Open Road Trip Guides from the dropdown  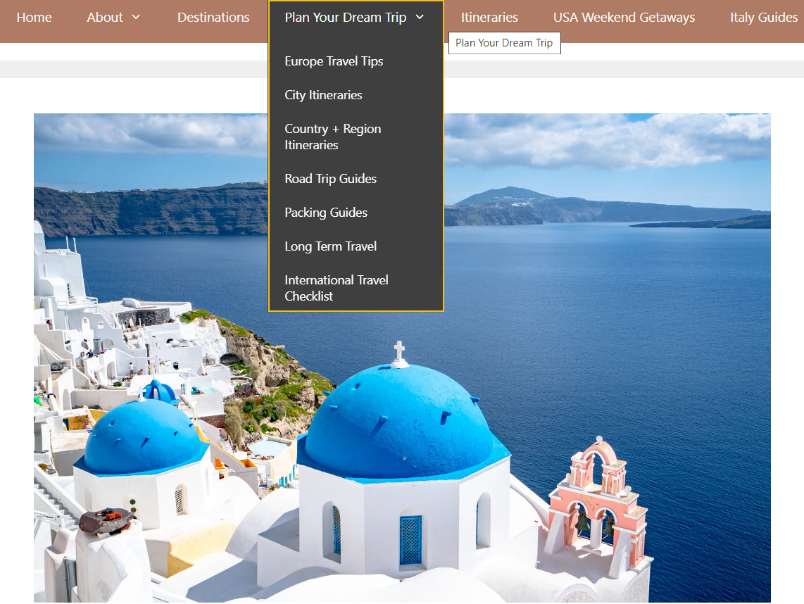(330, 179)
